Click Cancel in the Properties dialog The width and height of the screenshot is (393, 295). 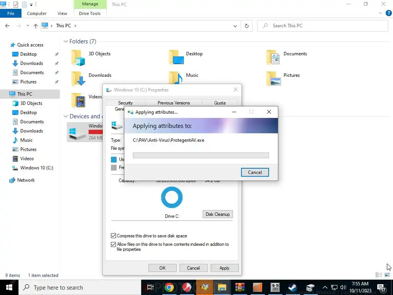[x=193, y=268]
